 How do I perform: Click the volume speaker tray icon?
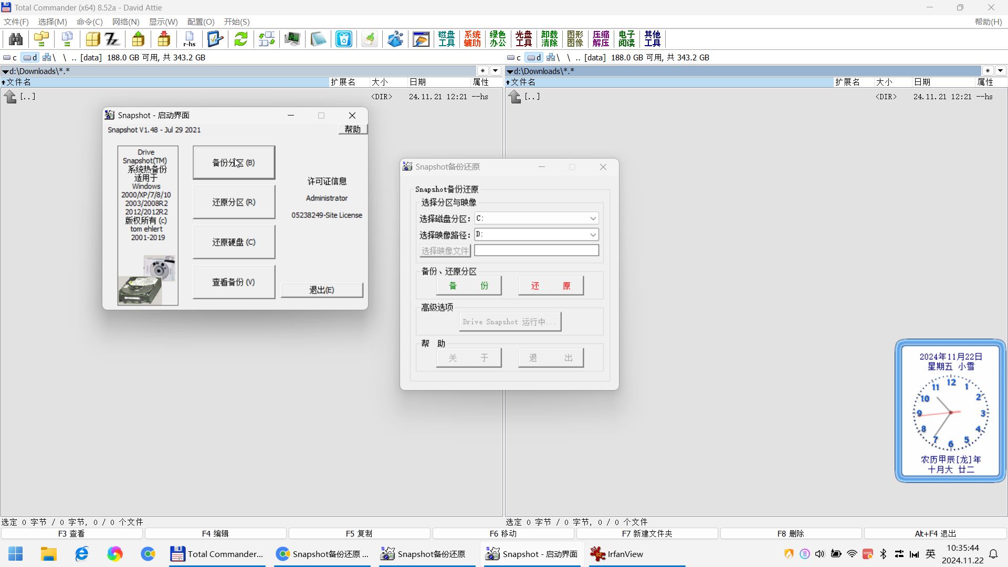point(820,554)
